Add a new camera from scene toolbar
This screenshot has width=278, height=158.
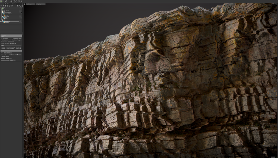pos(5,6)
